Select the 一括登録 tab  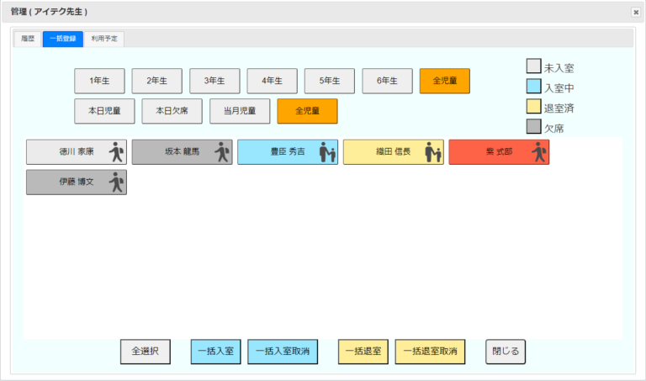tap(62, 39)
